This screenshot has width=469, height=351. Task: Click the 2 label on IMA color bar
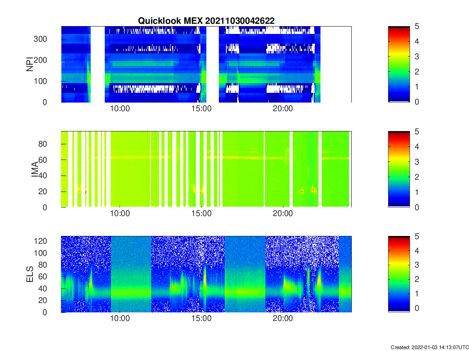[417, 177]
